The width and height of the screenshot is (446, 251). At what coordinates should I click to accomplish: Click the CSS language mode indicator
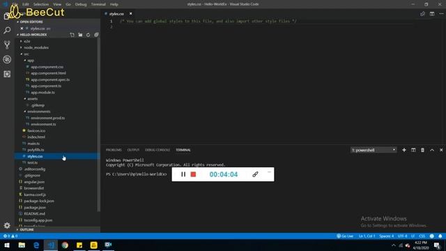pos(422,236)
